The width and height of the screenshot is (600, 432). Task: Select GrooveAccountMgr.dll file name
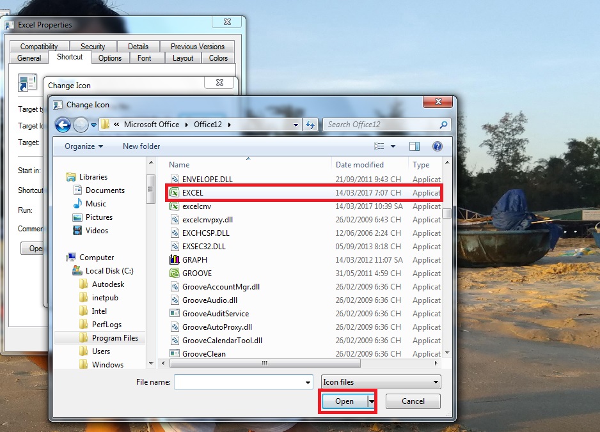(221, 287)
